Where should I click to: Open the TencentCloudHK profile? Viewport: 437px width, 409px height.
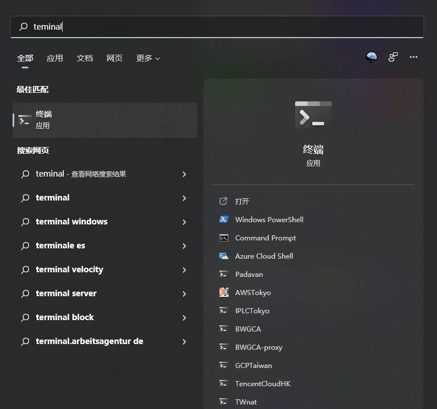coord(263,384)
